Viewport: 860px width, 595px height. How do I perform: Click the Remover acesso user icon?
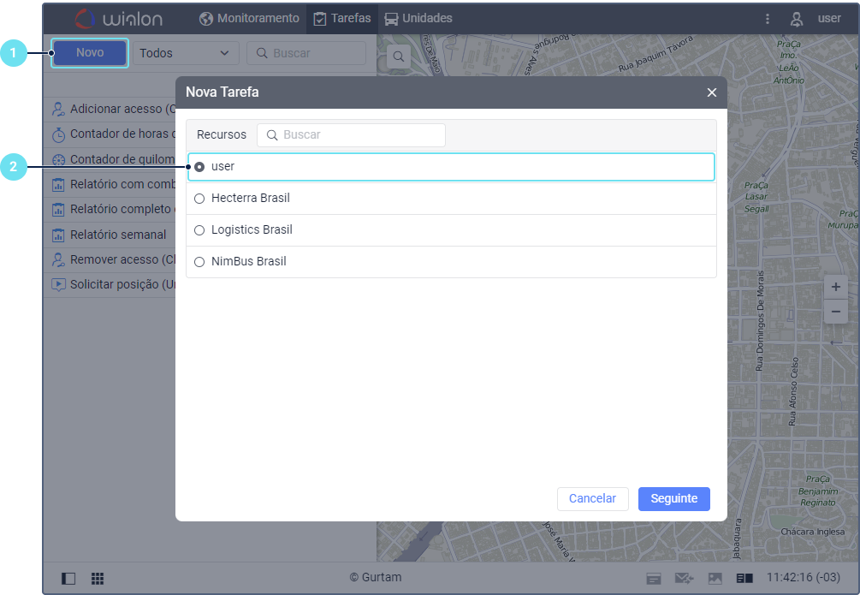[58, 259]
